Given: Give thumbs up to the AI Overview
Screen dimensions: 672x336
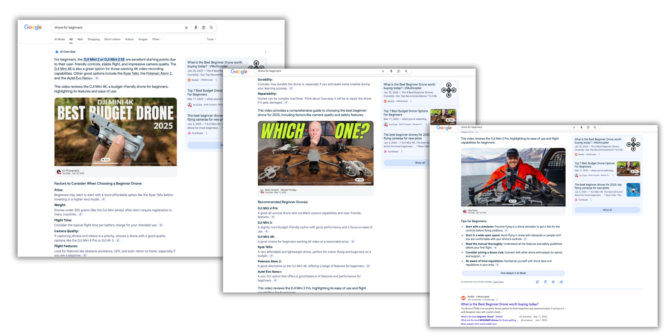Looking at the screenshot, I should tap(553, 282).
